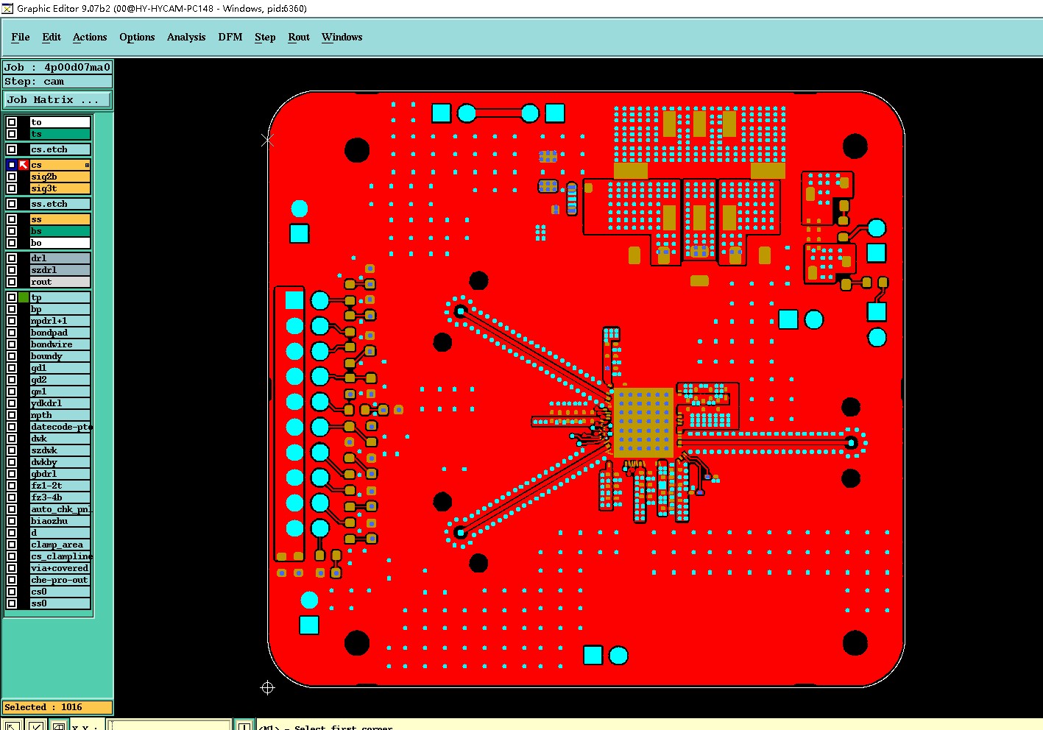
Task: Enable the ss0 layer checkbox
Action: (12, 603)
